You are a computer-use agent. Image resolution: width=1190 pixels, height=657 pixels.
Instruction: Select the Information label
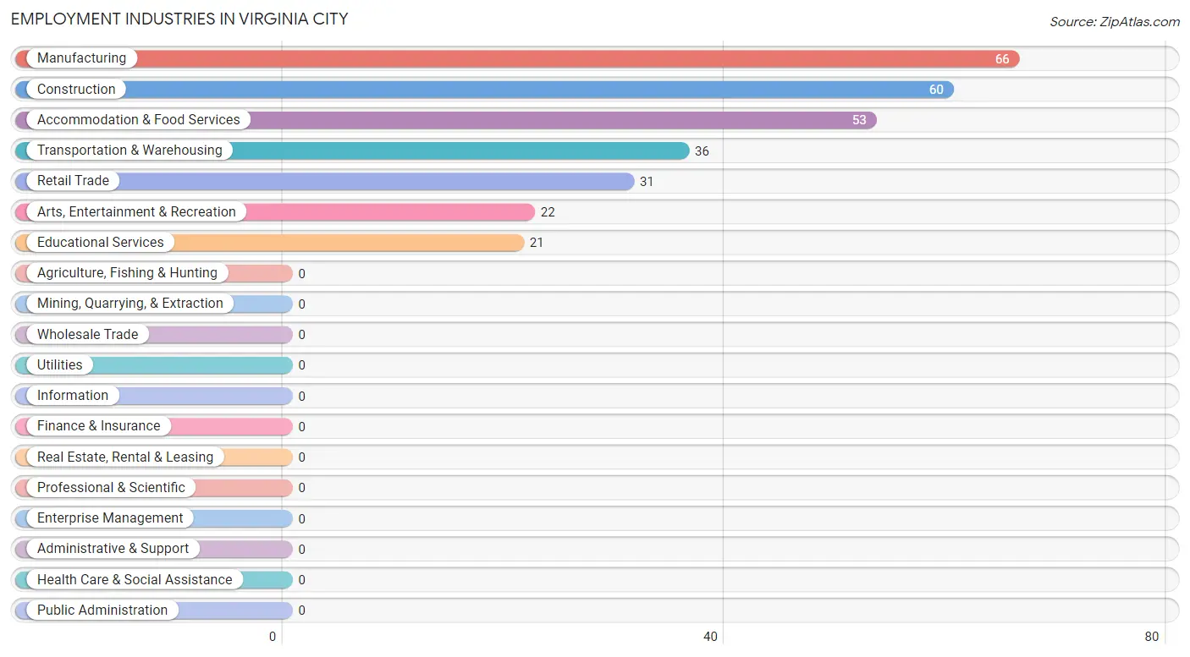(x=73, y=396)
